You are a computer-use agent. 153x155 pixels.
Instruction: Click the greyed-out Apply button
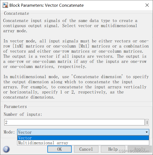click(x=140, y=149)
